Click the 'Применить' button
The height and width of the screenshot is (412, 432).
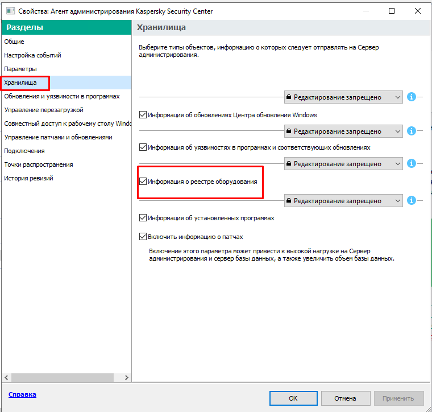[398, 398]
